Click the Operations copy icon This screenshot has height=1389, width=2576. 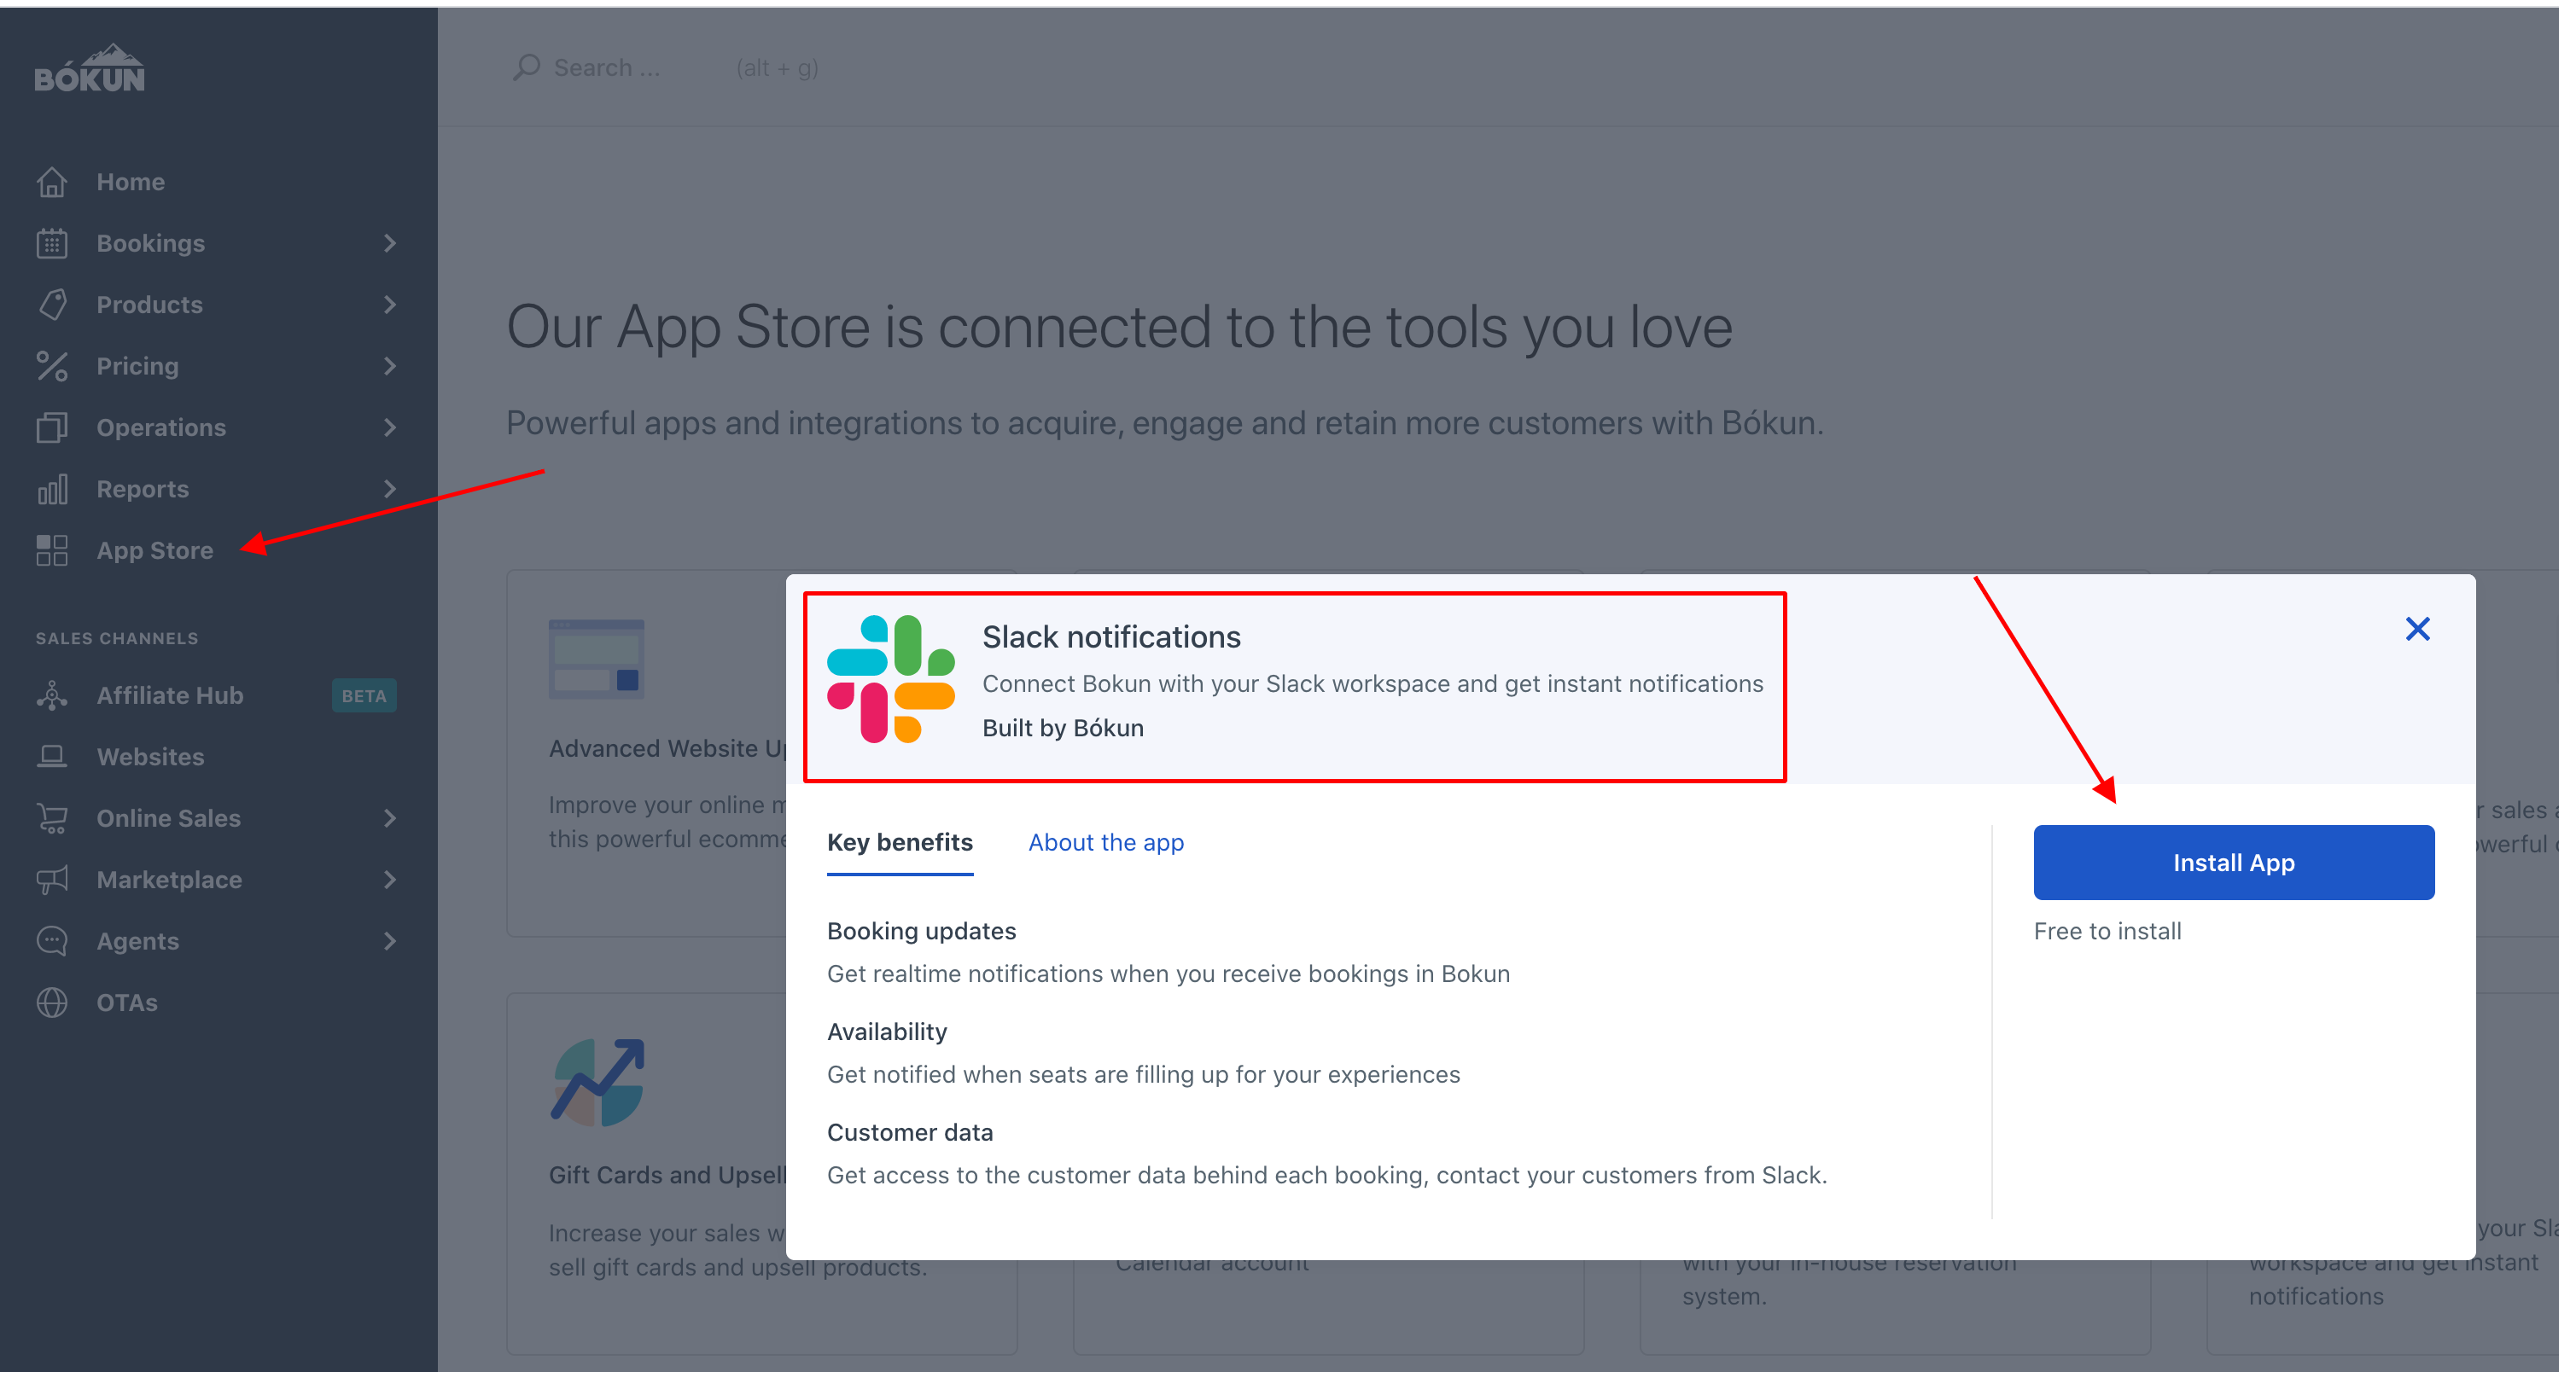point(52,431)
